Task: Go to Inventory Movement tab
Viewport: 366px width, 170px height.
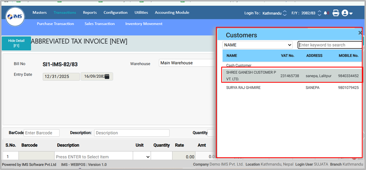Action: [x=144, y=23]
